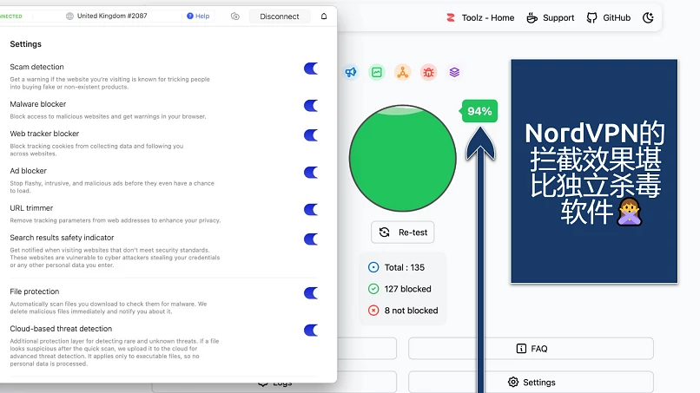Click the green check icon beside 127 blocked

click(373, 289)
